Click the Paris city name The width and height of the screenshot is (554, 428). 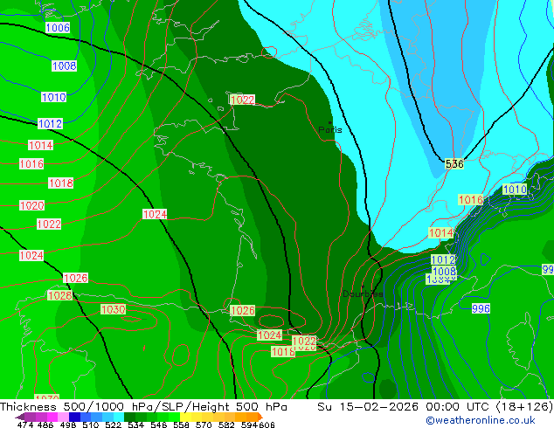click(x=330, y=130)
